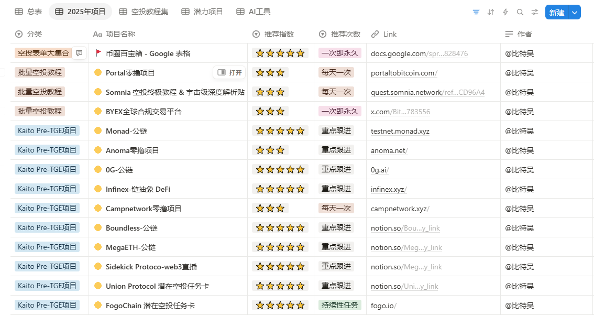
Task: Expand the dropdown arrow next to 新建
Action: click(575, 12)
